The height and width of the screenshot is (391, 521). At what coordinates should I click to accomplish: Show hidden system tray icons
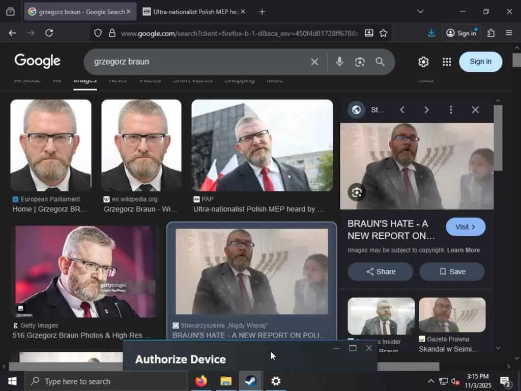[431, 381]
